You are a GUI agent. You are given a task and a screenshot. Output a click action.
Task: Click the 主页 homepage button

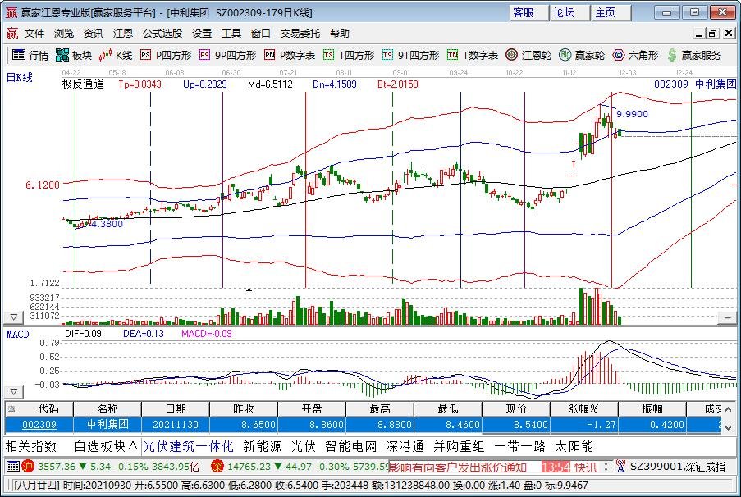click(x=611, y=12)
